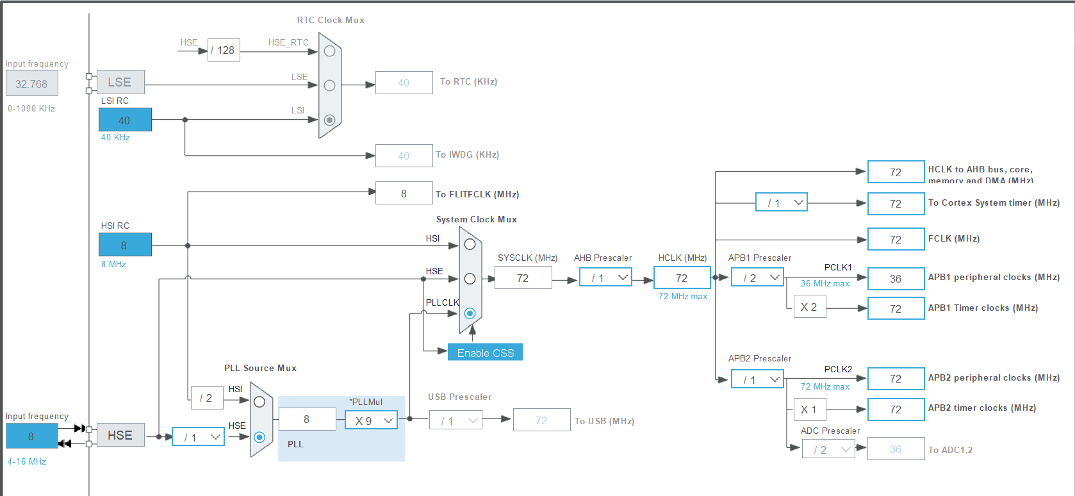Open the USB Prescaler dropdown

[455, 420]
